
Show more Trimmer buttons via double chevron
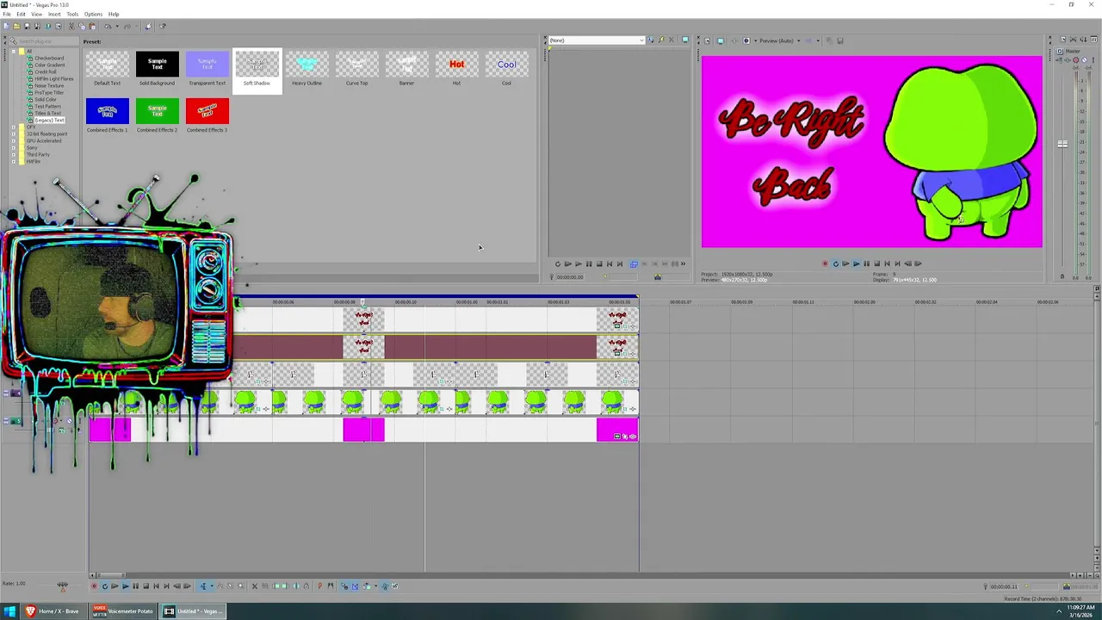683,263
